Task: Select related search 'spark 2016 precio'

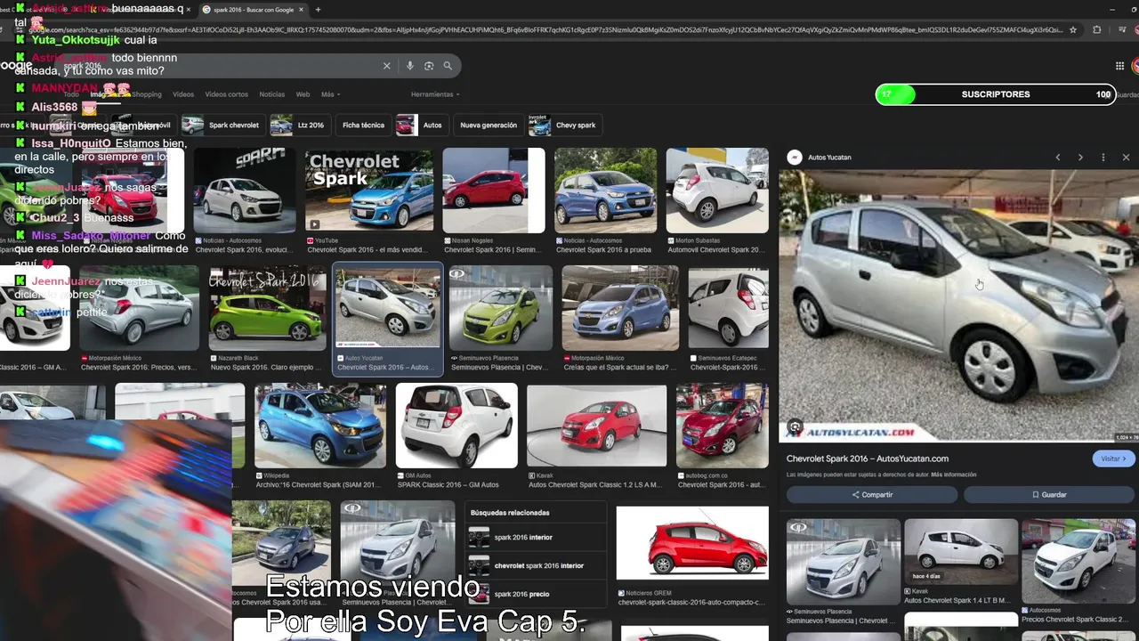Action: (537, 594)
